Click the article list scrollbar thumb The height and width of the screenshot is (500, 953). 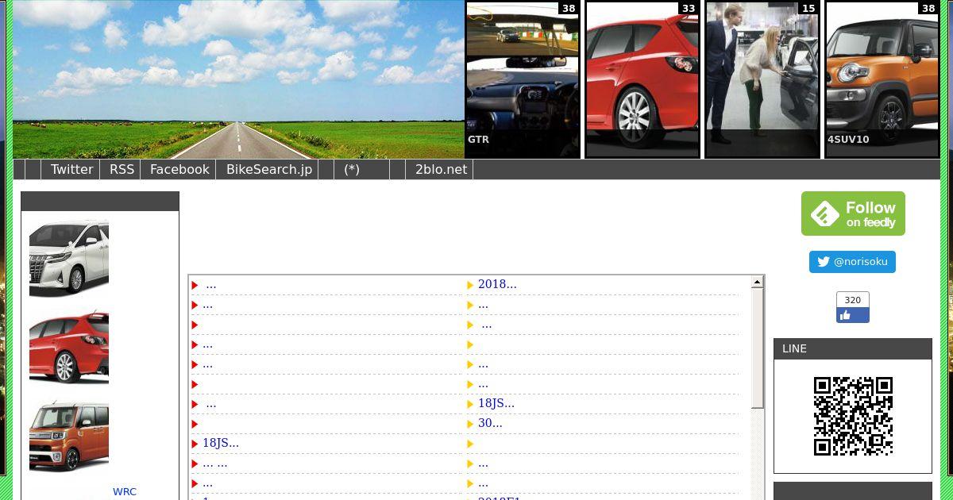click(757, 348)
